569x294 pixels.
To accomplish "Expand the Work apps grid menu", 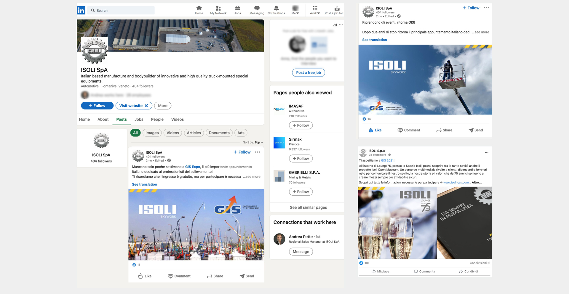I will pos(315,10).
